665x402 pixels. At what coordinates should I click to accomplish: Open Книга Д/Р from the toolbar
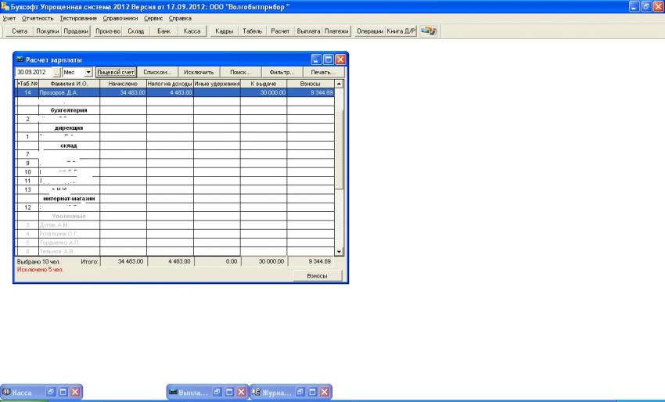pos(401,31)
